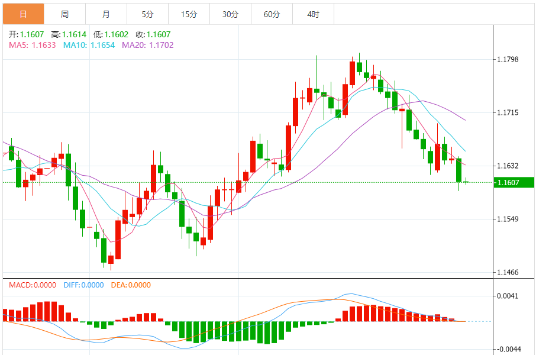
Task: Show the 30分 interval chart
Action: point(230,14)
